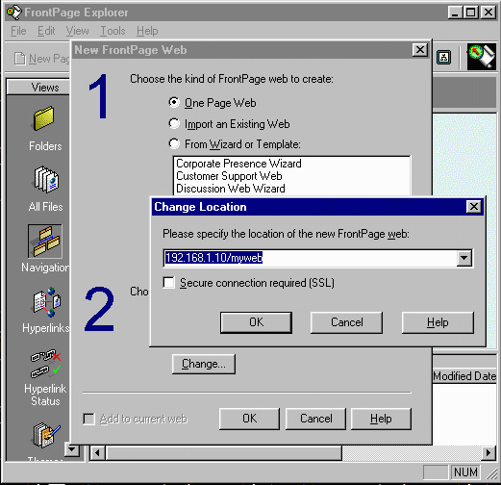Click the Change... button
The height and width of the screenshot is (485, 501).
click(204, 364)
